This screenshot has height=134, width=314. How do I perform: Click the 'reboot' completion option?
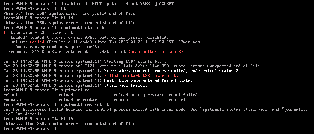[x=10, y=95]
